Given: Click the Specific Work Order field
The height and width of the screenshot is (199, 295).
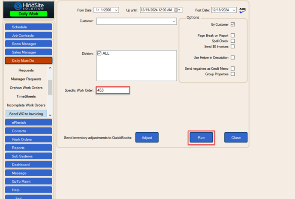Looking at the screenshot, I should (x=113, y=90).
